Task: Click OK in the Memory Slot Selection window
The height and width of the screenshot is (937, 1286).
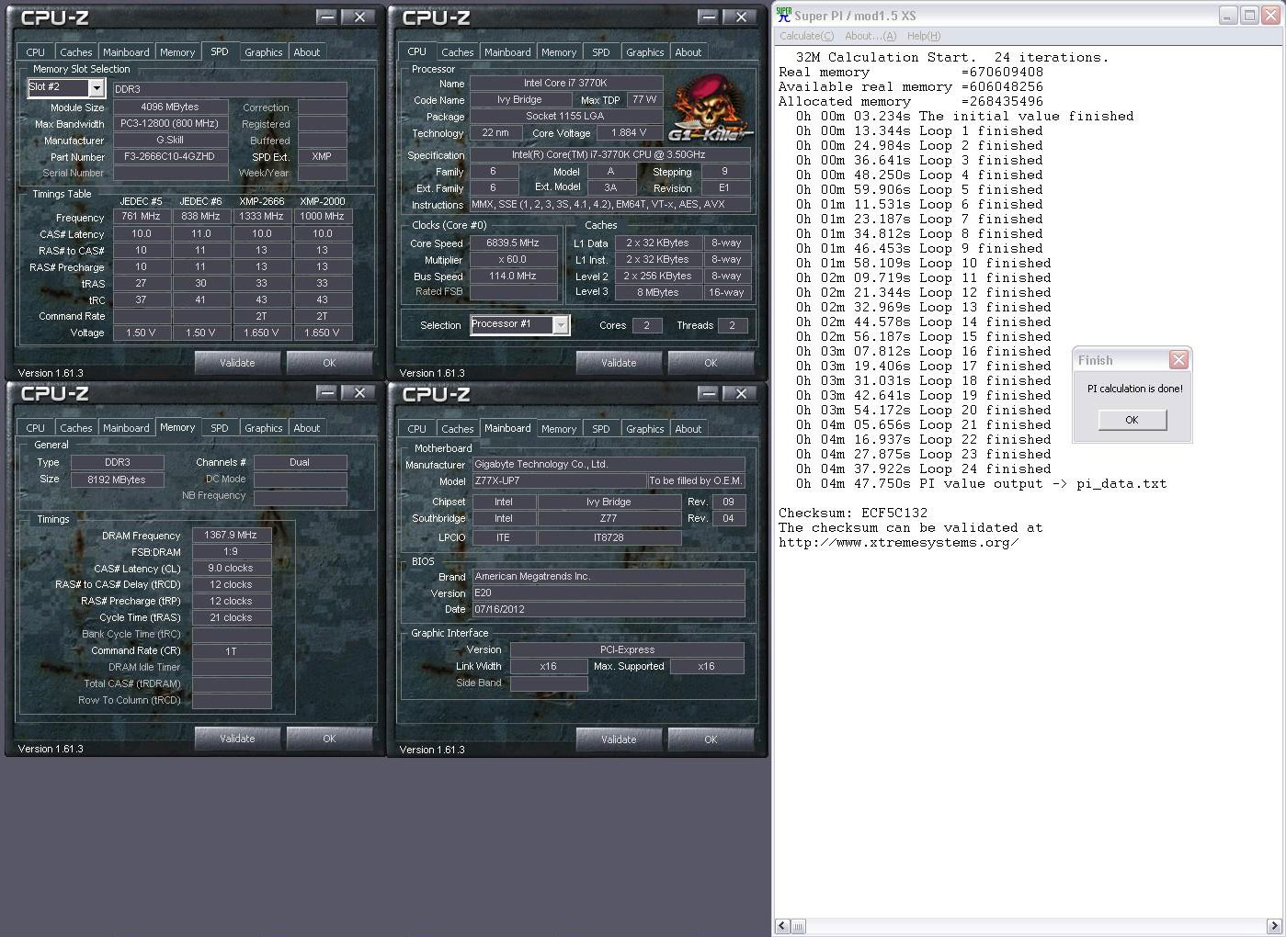Action: tap(329, 363)
